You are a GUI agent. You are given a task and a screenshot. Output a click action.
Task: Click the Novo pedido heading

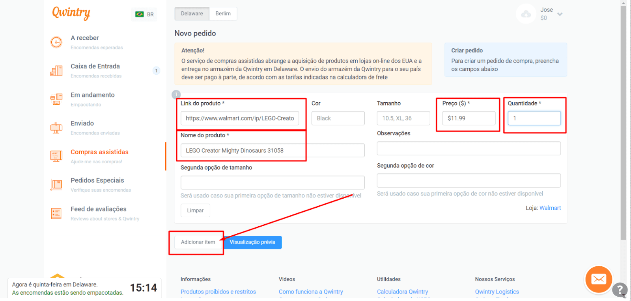(x=195, y=33)
